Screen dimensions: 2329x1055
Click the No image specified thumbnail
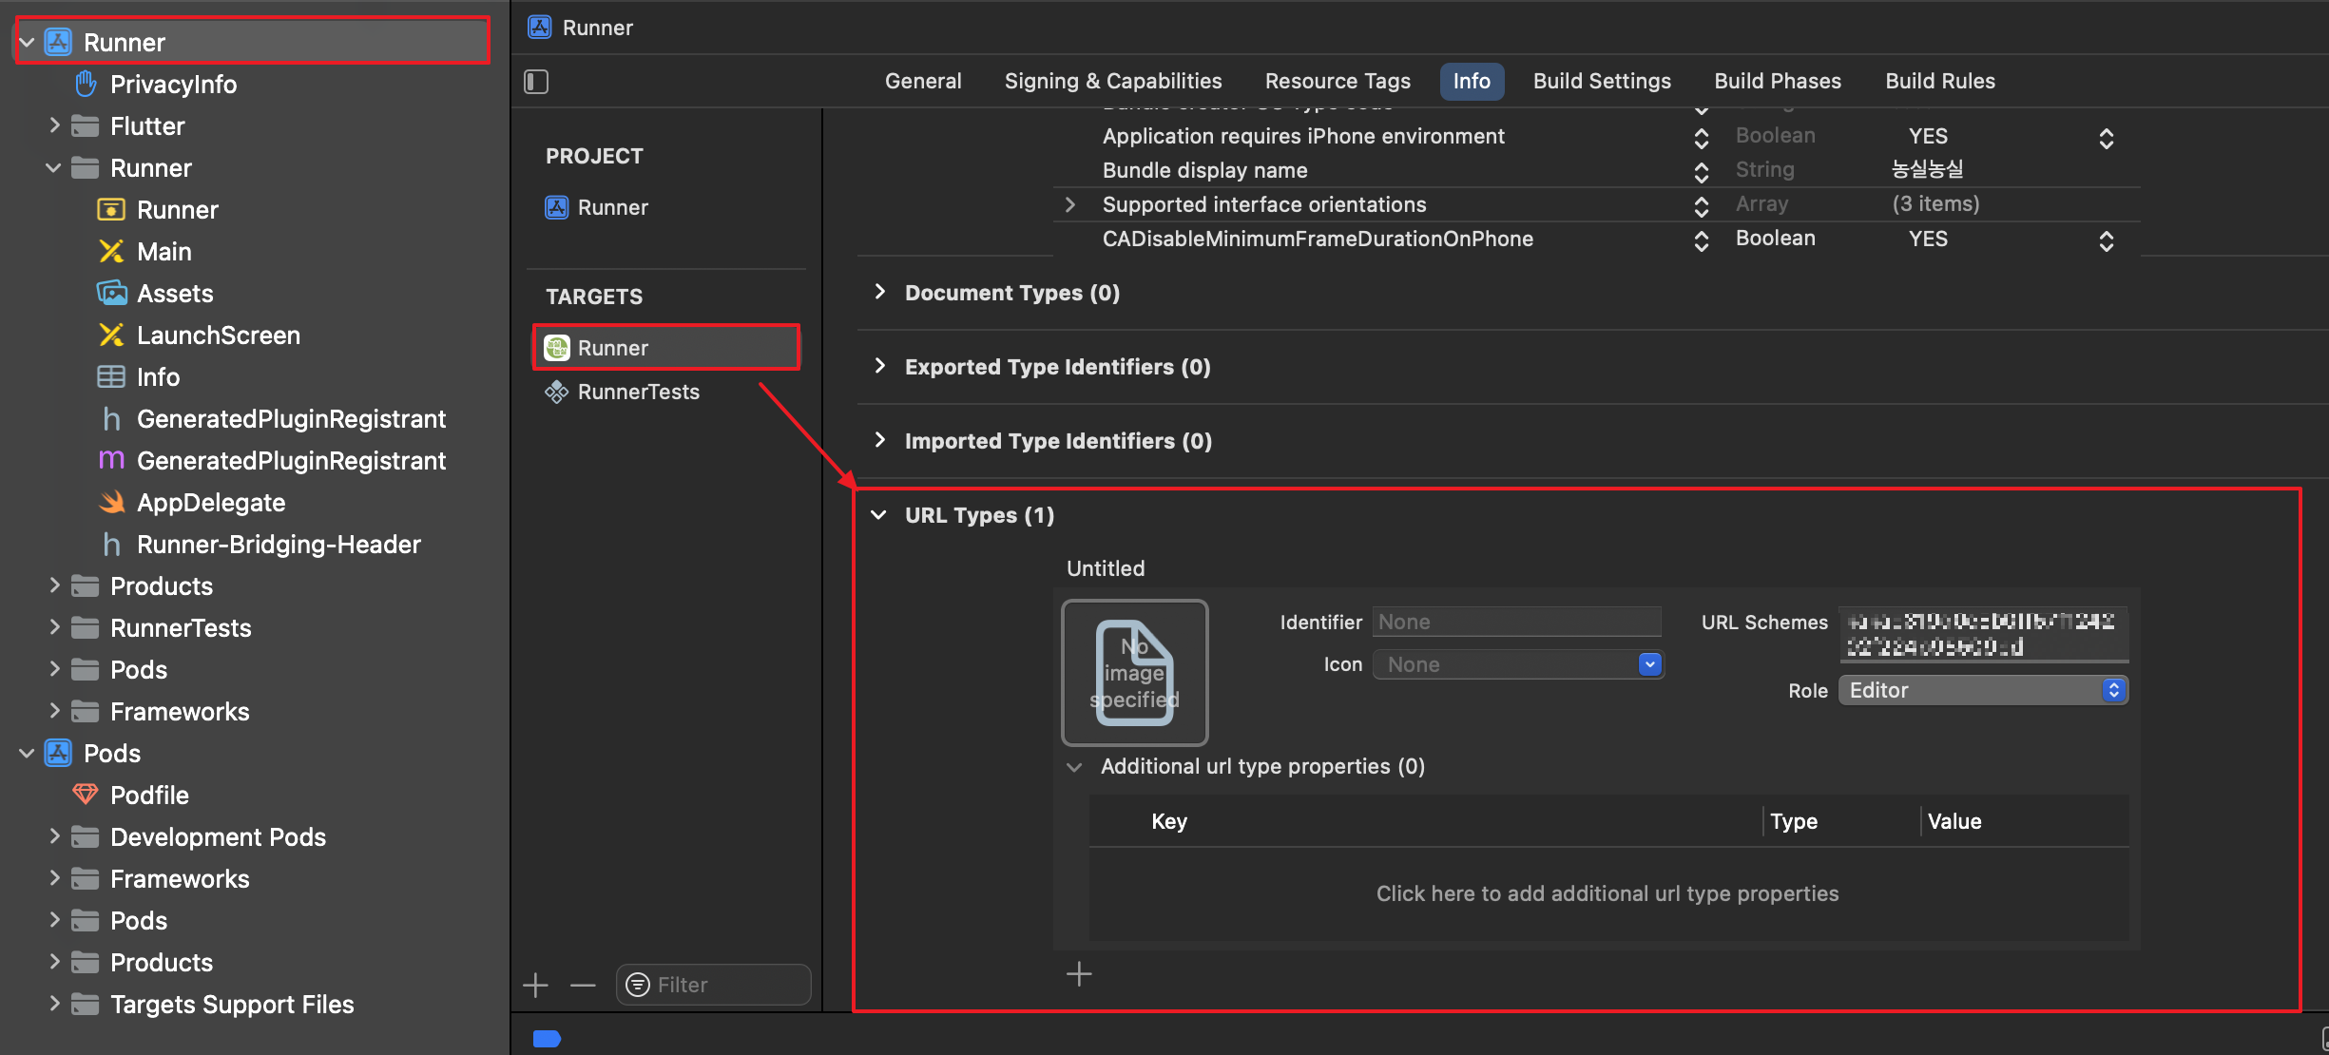pos(1134,673)
